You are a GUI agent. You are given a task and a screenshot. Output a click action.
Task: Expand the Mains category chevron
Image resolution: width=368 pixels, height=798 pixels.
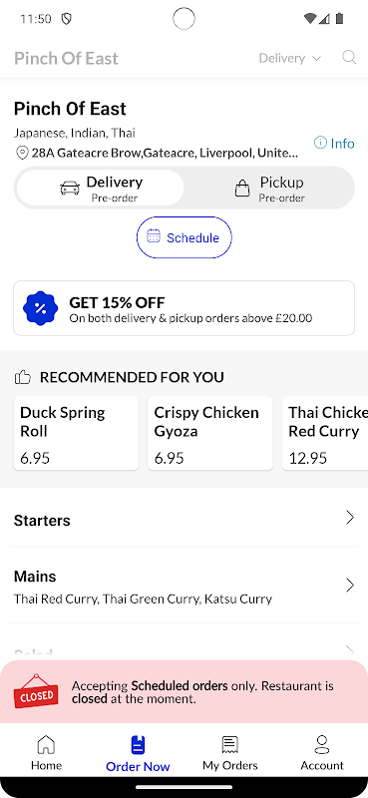350,586
